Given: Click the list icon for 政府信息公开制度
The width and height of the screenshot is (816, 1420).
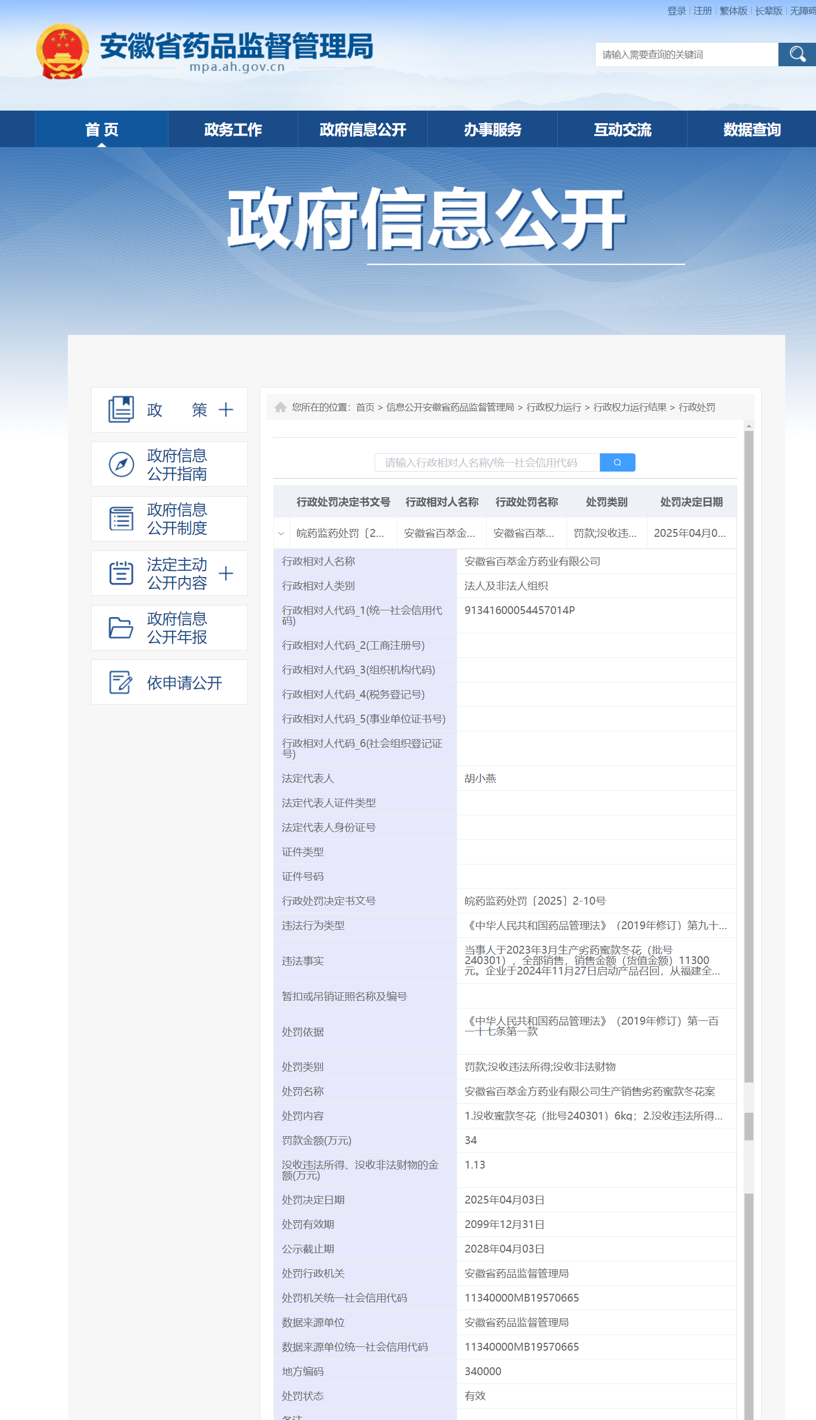Looking at the screenshot, I should (121, 519).
